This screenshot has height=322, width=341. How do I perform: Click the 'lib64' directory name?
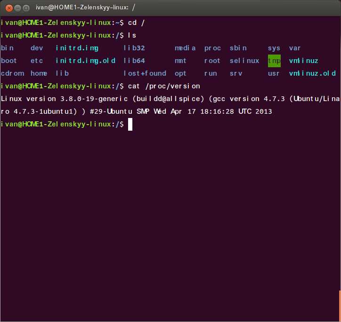click(134, 61)
